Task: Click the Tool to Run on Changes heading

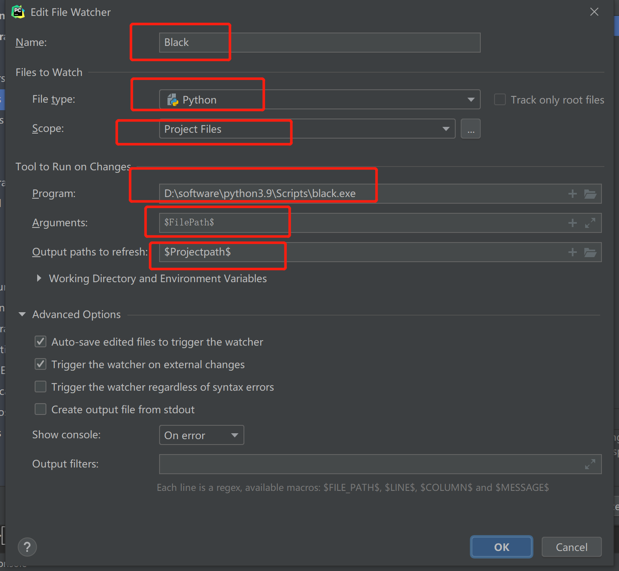Action: tap(73, 167)
